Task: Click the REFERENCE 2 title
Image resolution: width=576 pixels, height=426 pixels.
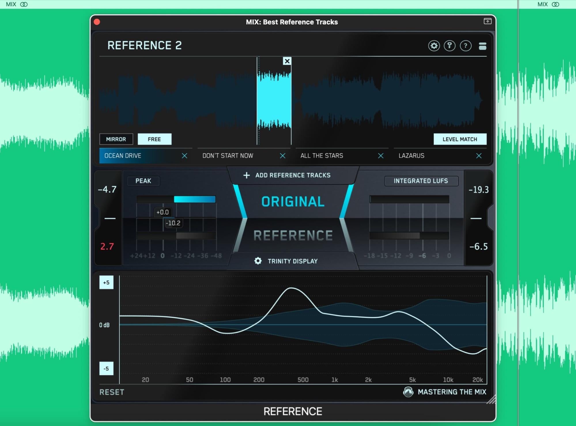Action: click(x=144, y=46)
